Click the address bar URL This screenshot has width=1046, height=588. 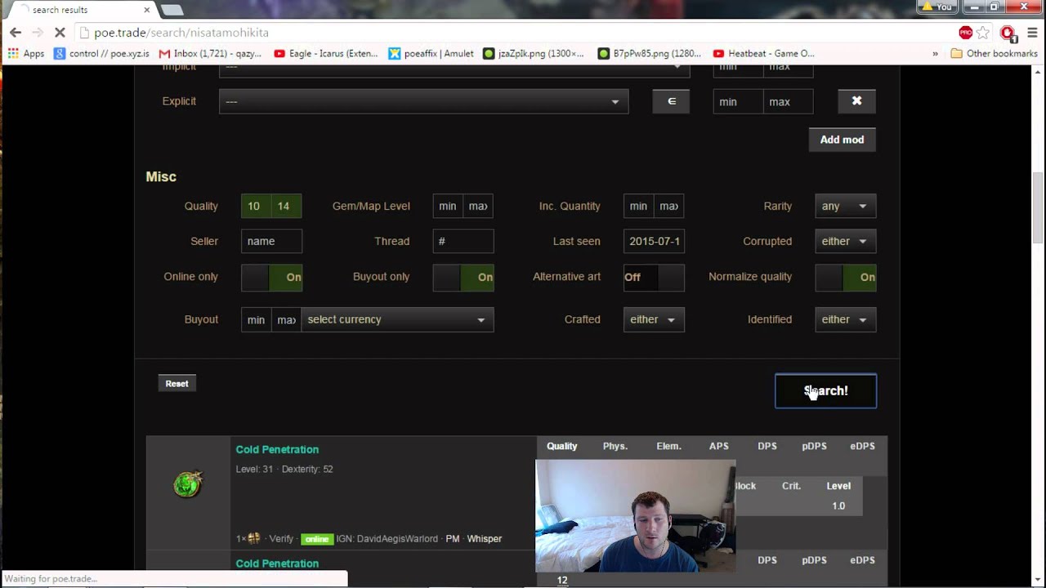click(181, 33)
